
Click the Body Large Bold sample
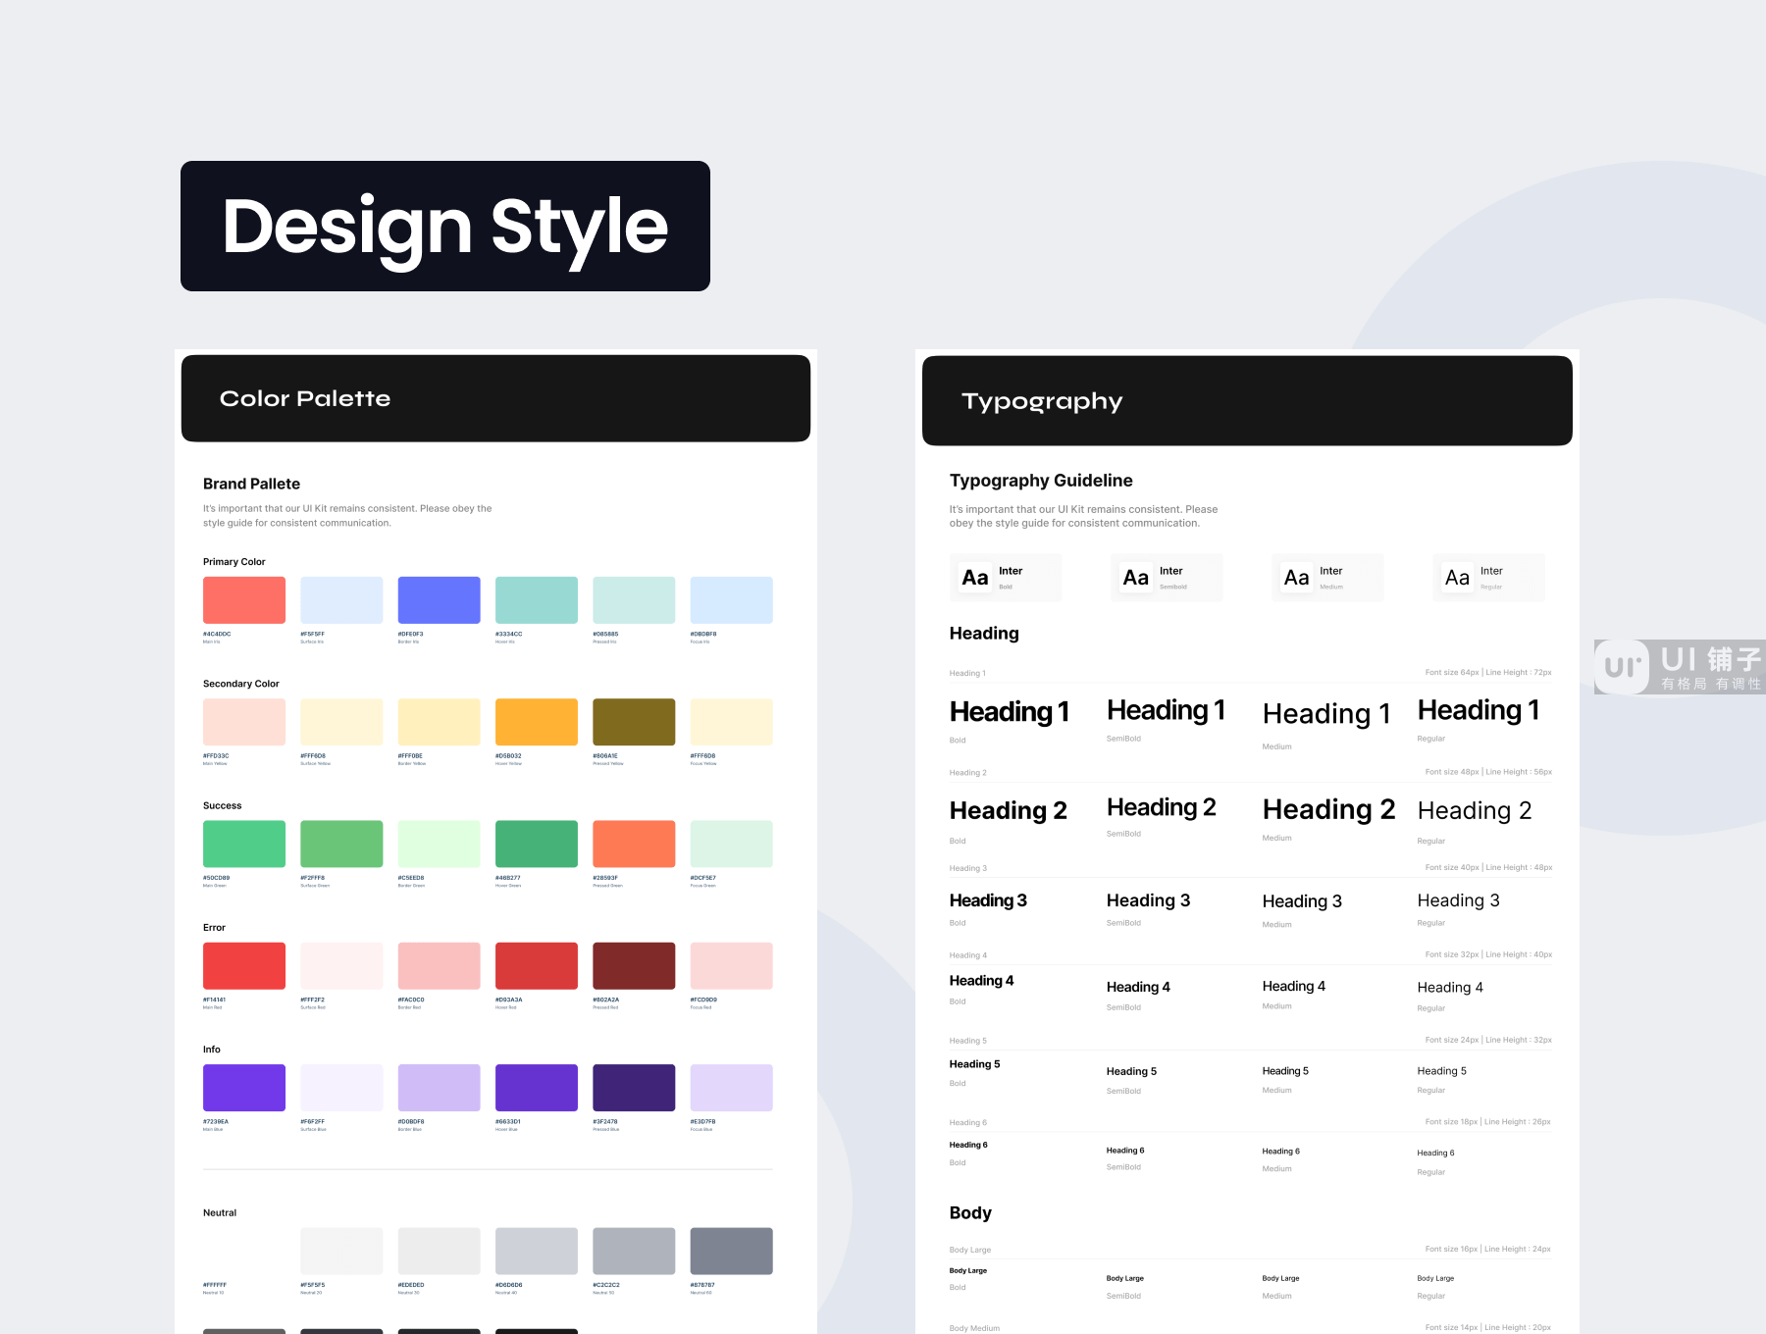[x=968, y=1271]
